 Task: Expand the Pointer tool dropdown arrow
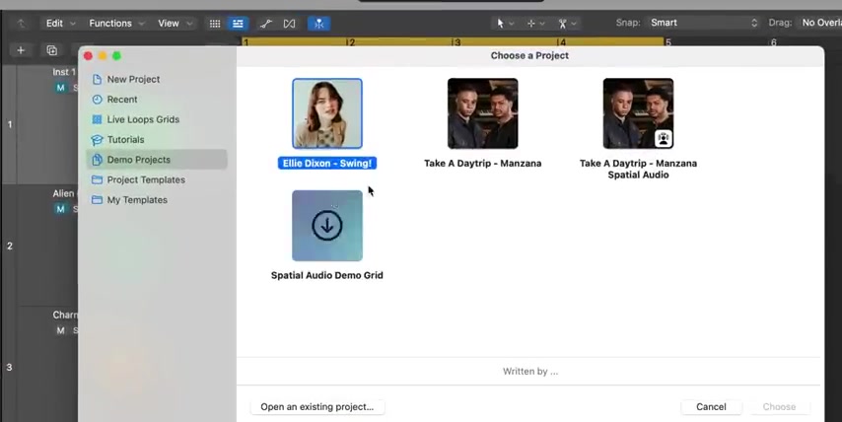(512, 24)
